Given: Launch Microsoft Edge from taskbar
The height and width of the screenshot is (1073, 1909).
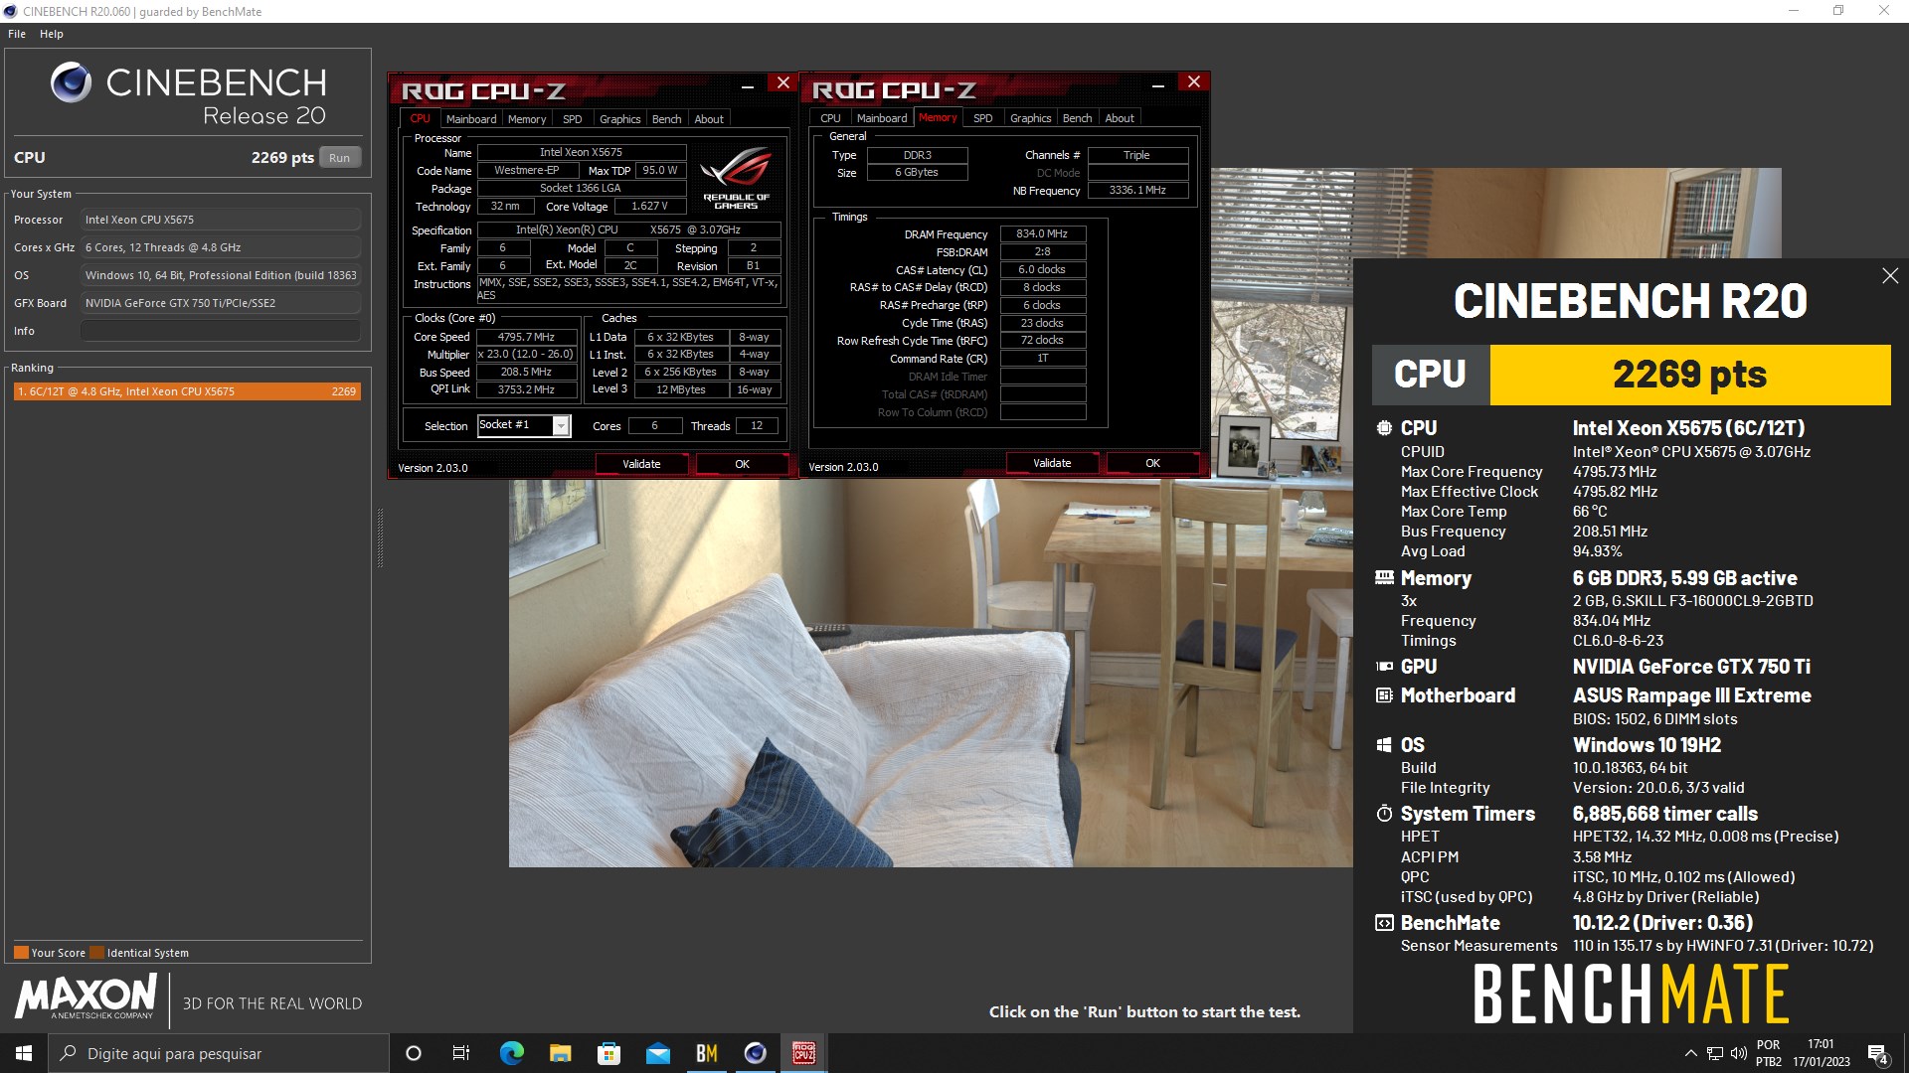Looking at the screenshot, I should (x=511, y=1053).
